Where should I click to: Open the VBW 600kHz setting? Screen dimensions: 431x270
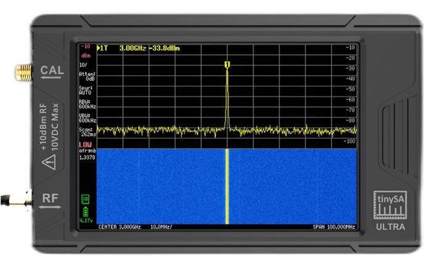point(86,117)
